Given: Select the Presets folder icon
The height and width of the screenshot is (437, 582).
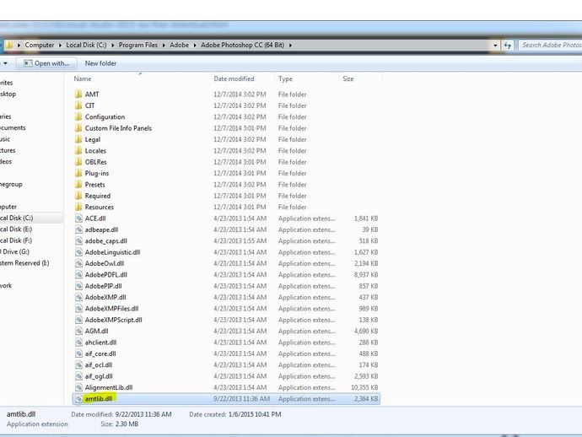Looking at the screenshot, I should (78, 184).
